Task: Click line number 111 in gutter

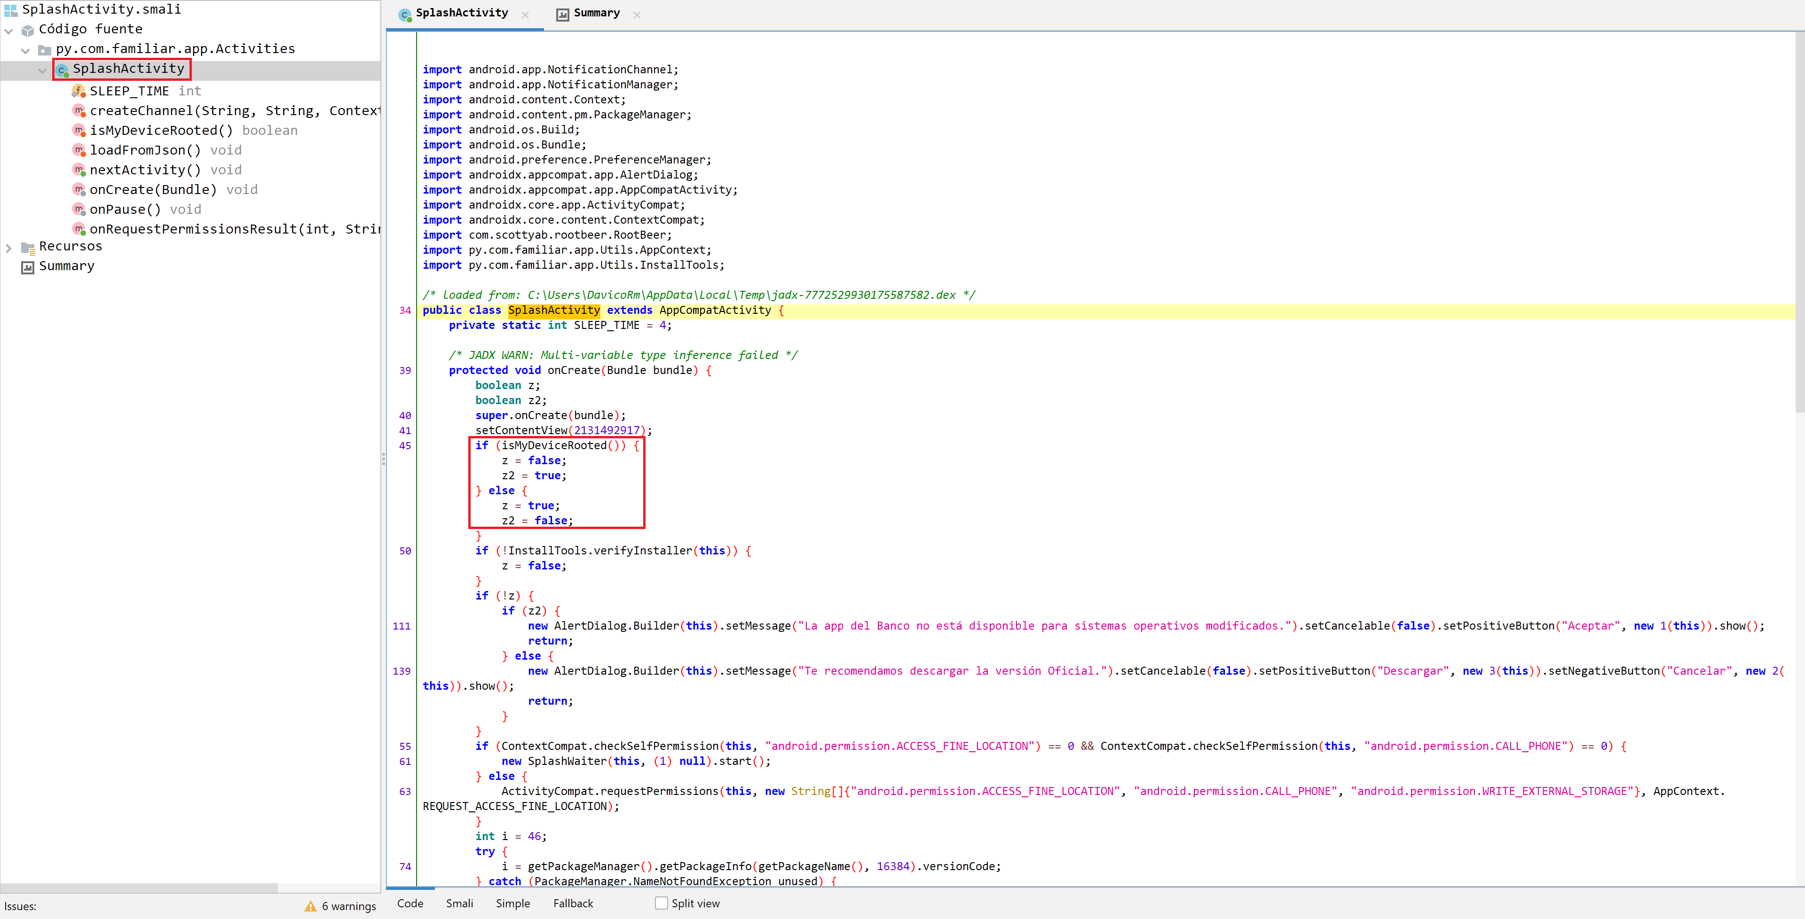Action: (x=402, y=626)
